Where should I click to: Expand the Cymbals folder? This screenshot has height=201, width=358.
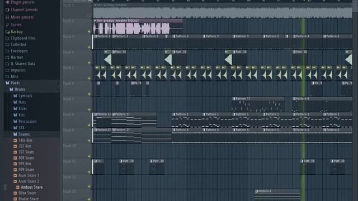pyautogui.click(x=15, y=95)
